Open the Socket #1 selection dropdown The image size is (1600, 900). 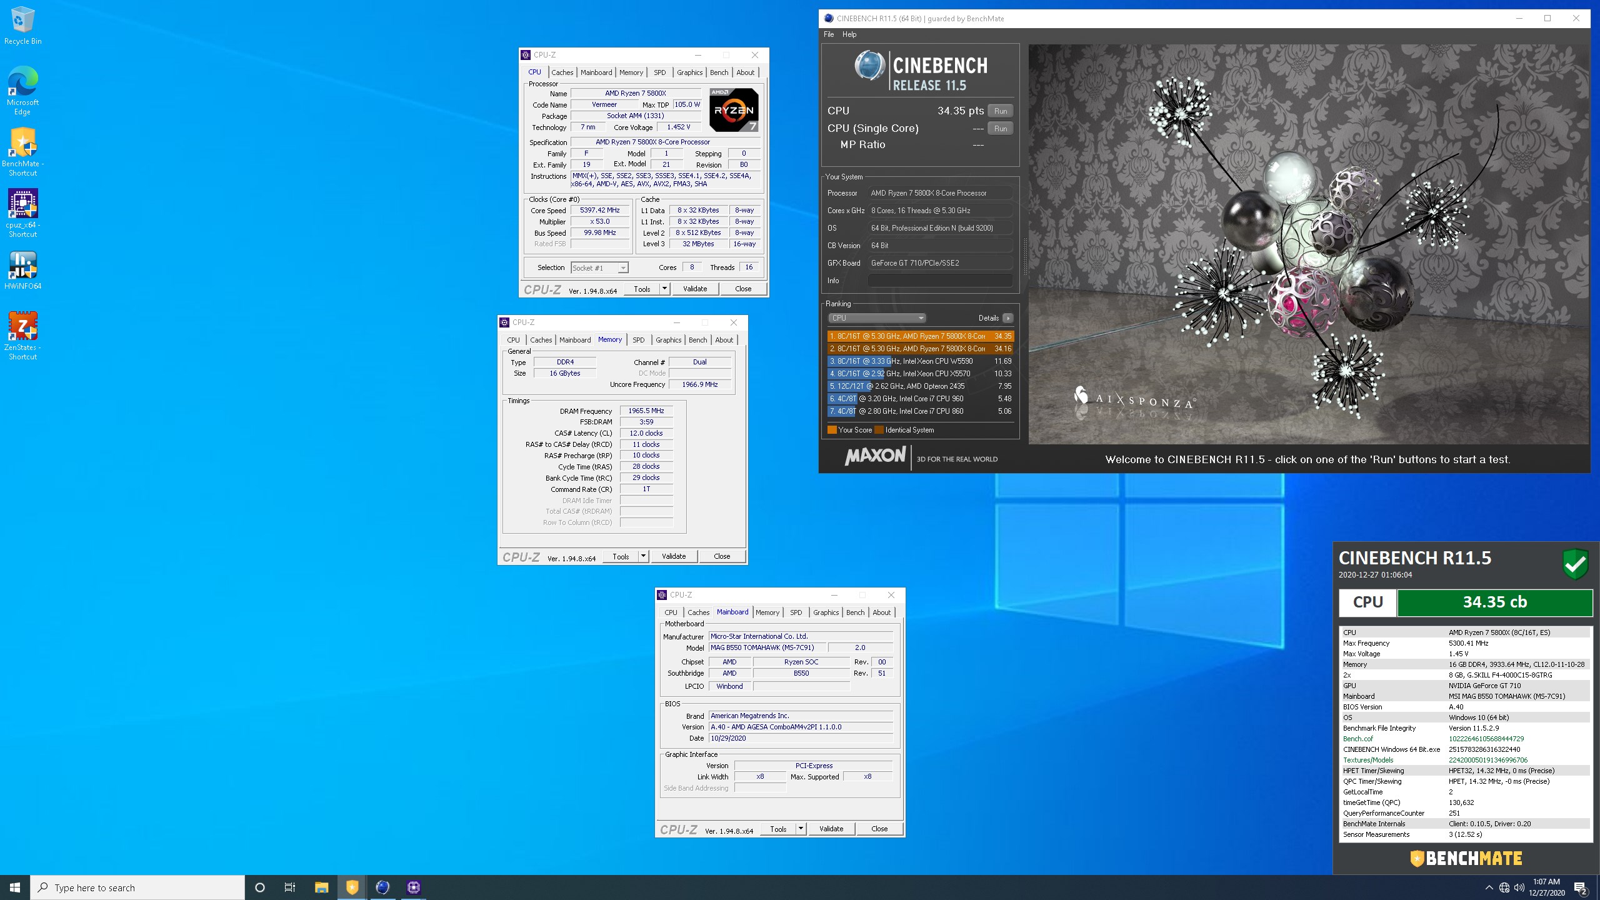(599, 268)
